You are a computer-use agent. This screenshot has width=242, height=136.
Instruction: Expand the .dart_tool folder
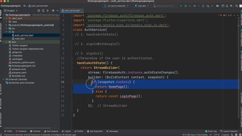click(x=6, y=18)
